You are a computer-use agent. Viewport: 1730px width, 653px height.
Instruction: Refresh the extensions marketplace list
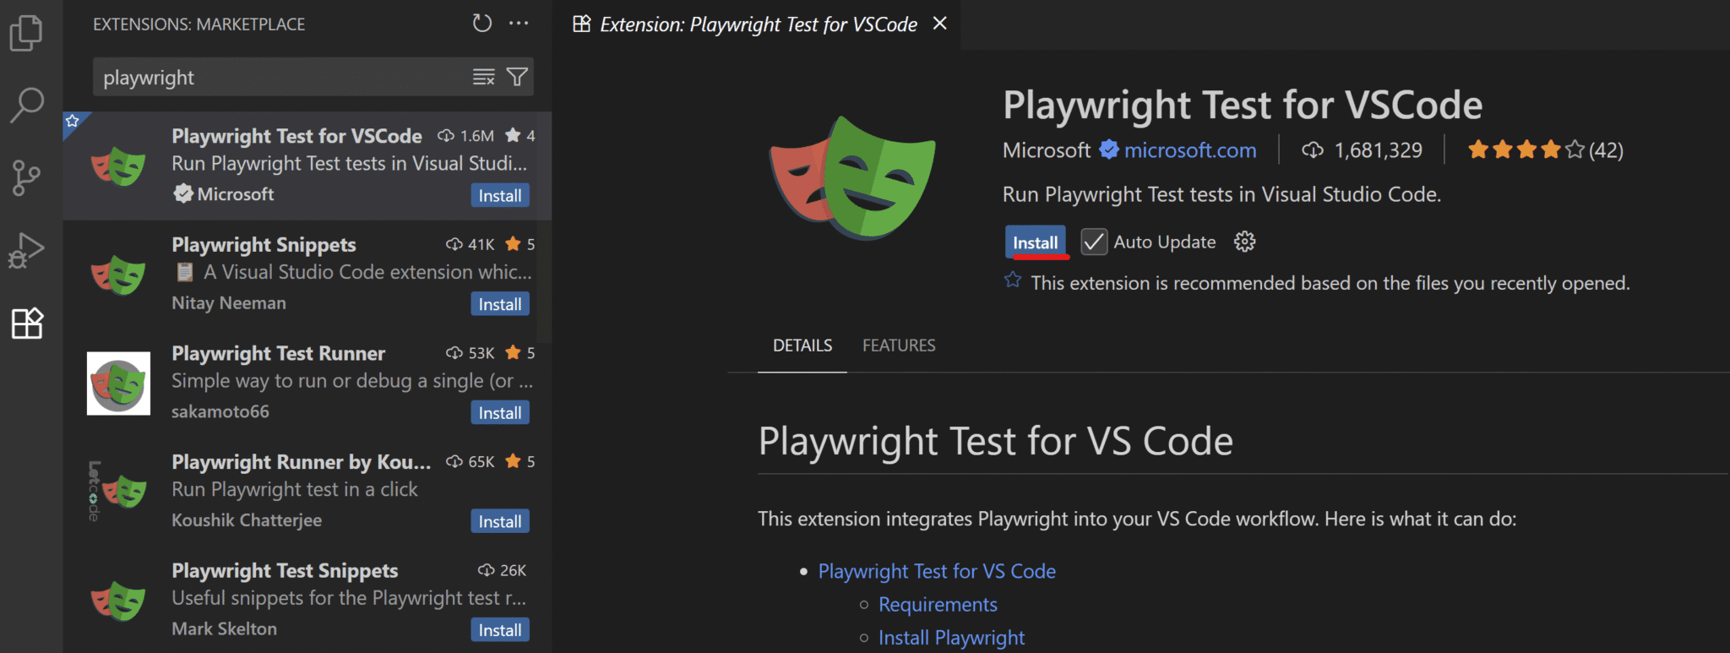(x=481, y=24)
